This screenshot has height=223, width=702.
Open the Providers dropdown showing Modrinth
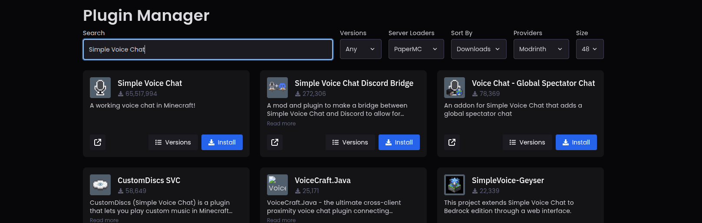click(541, 49)
